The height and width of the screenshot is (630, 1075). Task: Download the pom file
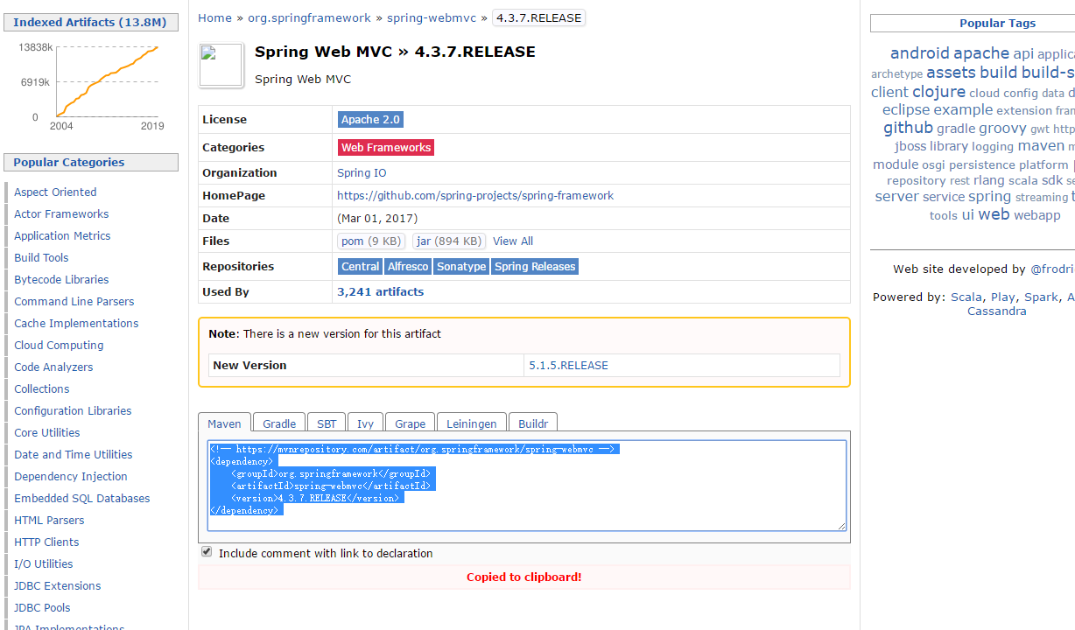[371, 241]
